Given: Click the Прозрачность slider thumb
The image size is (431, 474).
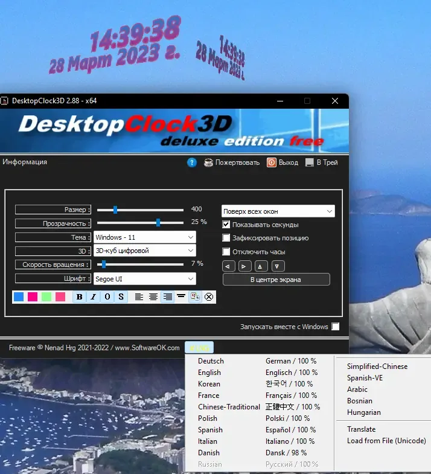Looking at the screenshot, I should coord(158,222).
